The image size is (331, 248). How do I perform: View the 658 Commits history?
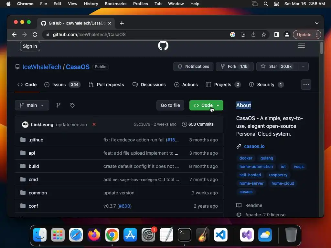(198, 124)
